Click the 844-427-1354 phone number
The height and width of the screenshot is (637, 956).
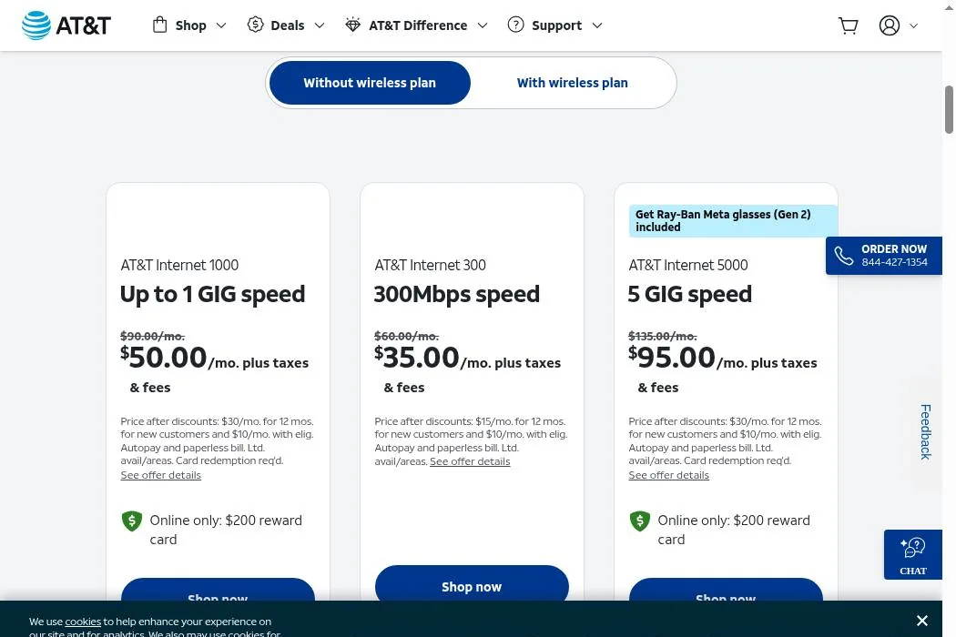894,262
